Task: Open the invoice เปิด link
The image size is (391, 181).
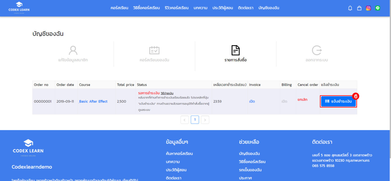Action: [x=252, y=101]
